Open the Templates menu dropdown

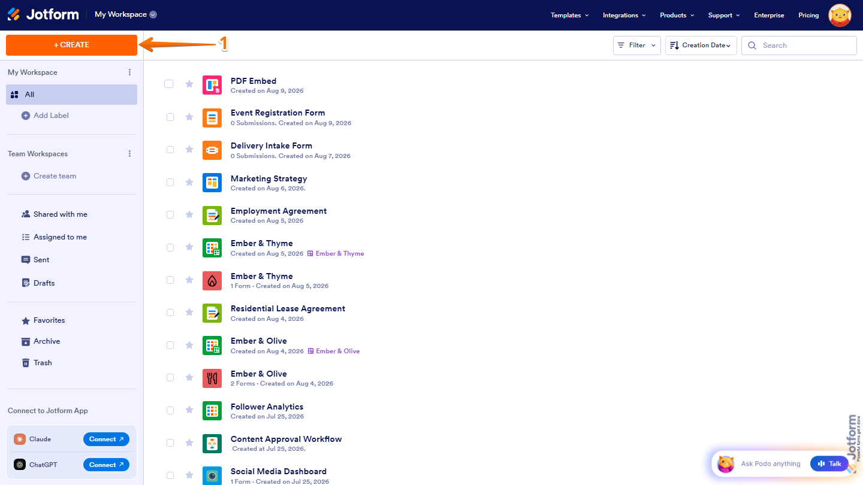tap(569, 15)
